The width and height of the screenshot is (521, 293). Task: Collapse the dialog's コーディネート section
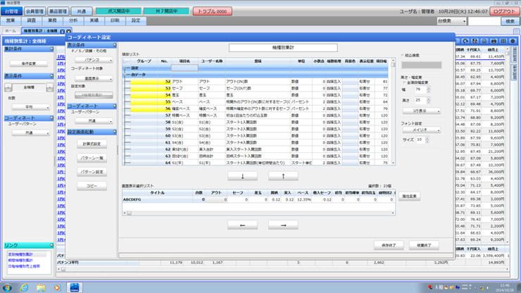(x=114, y=106)
